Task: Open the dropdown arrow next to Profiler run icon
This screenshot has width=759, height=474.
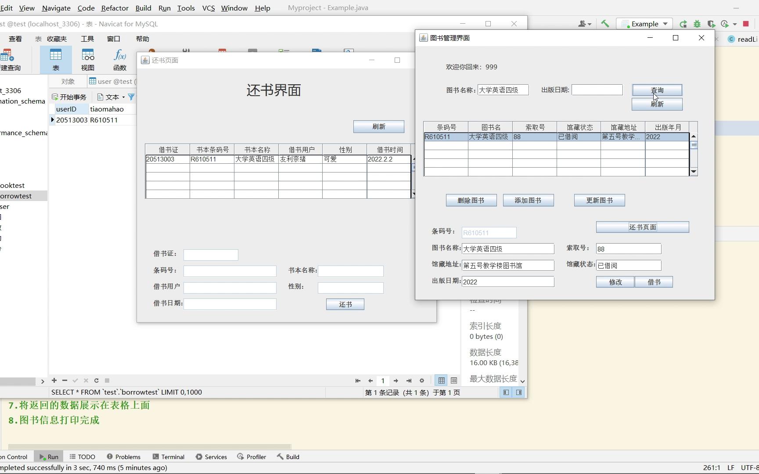Action: 735,24
